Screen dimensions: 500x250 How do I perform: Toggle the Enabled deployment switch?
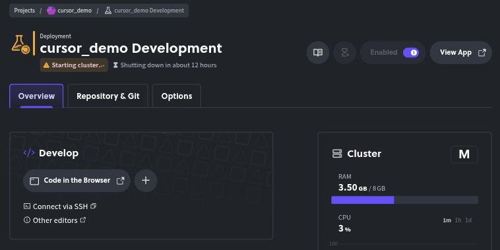pyautogui.click(x=411, y=53)
